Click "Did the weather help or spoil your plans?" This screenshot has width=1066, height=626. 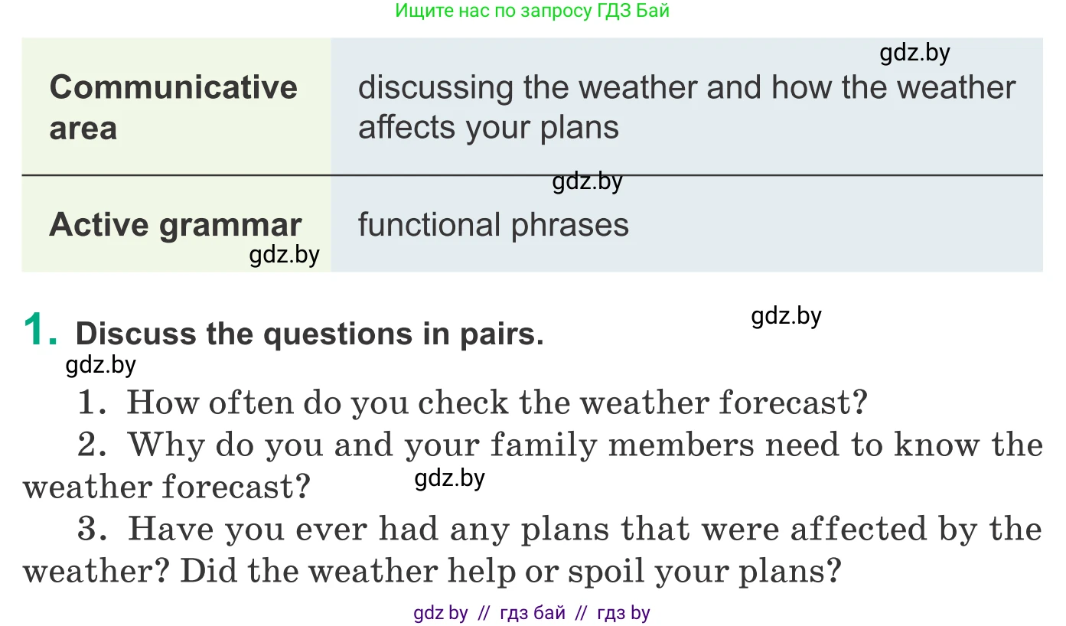510,571
